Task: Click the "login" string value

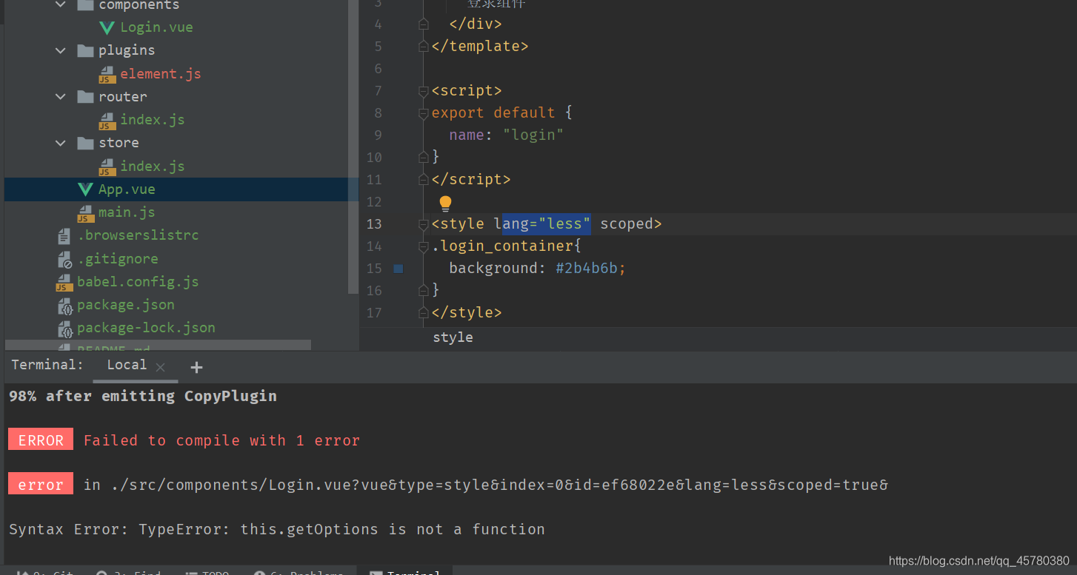Action: pos(533,135)
